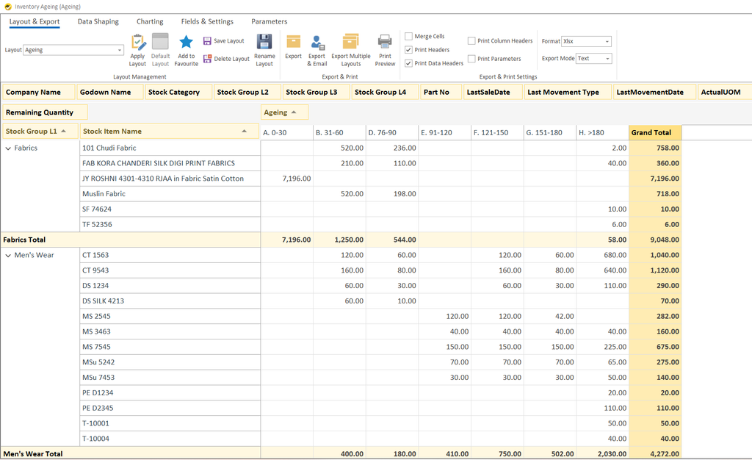
Task: Select the 101 Chudi Fabric row
Action: (x=170, y=148)
